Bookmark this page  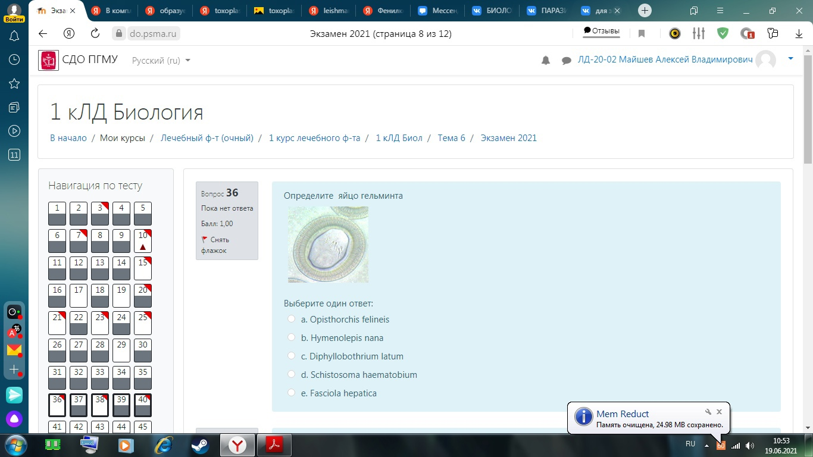[x=642, y=34]
